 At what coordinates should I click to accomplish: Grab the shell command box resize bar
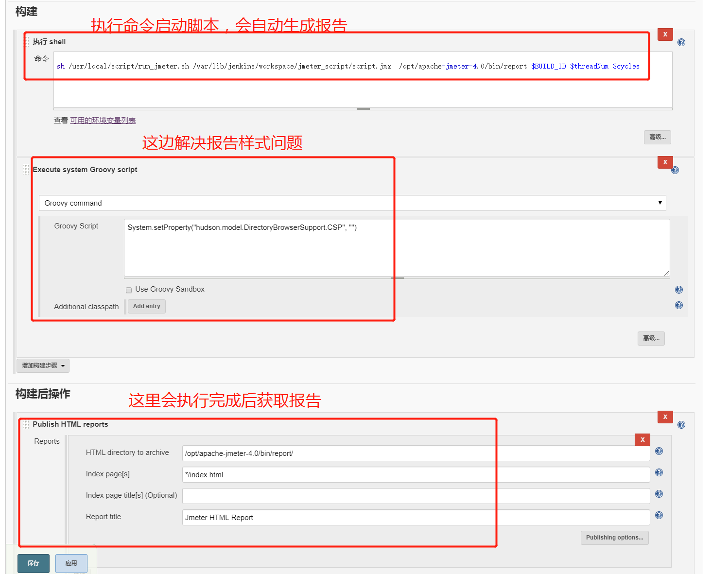[363, 109]
